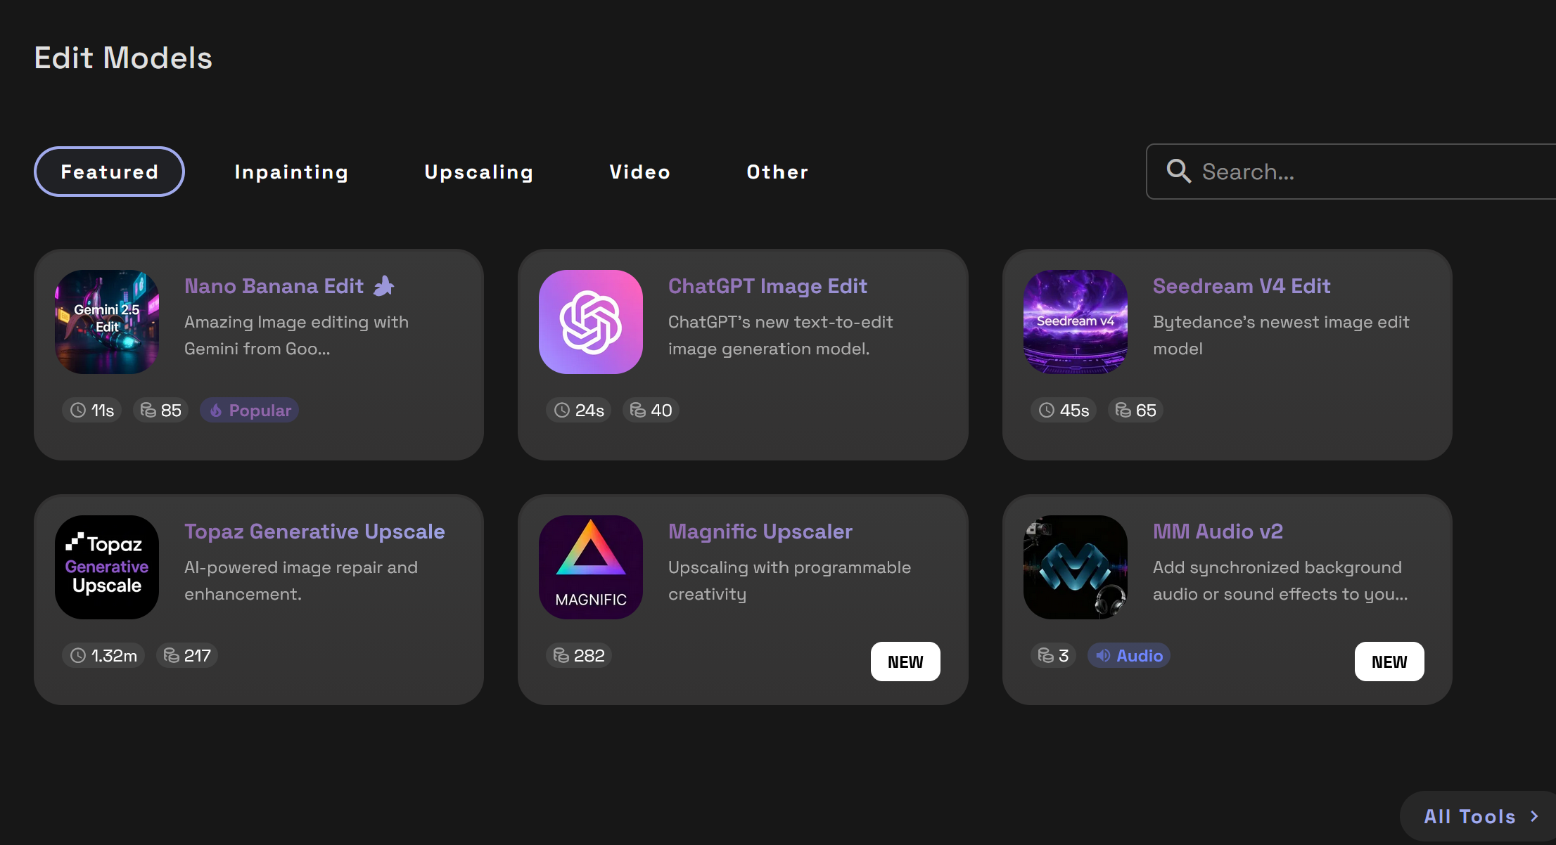Select the Featured filter tab
Viewport: 1556px width, 845px height.
(x=109, y=172)
